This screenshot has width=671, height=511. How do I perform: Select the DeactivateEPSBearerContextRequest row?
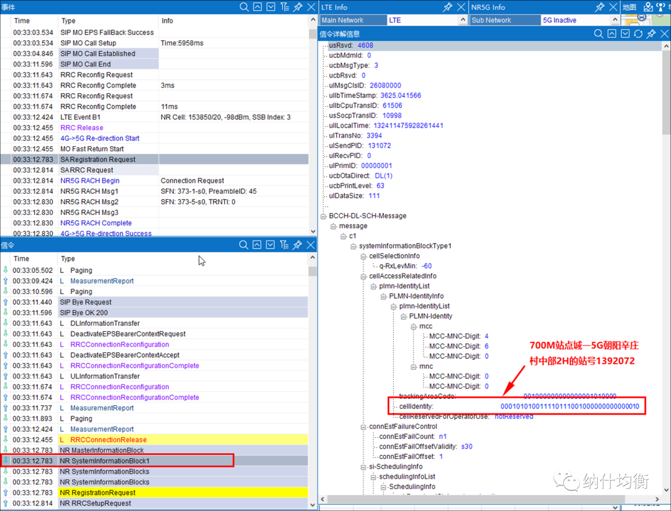coord(154,334)
